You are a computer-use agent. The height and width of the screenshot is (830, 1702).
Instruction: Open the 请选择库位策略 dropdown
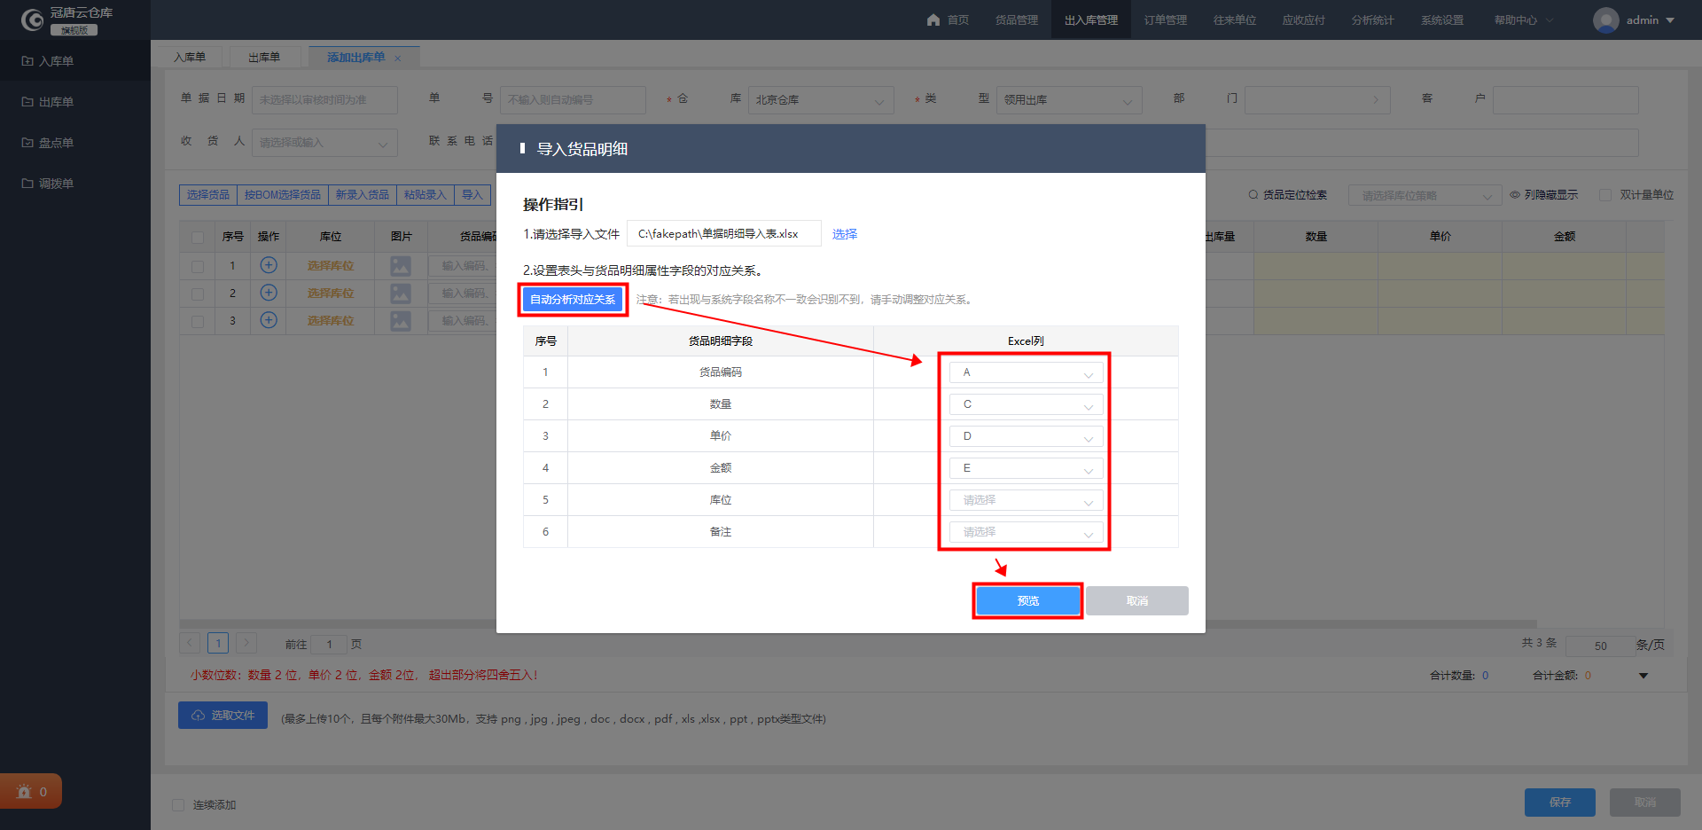click(x=1425, y=195)
